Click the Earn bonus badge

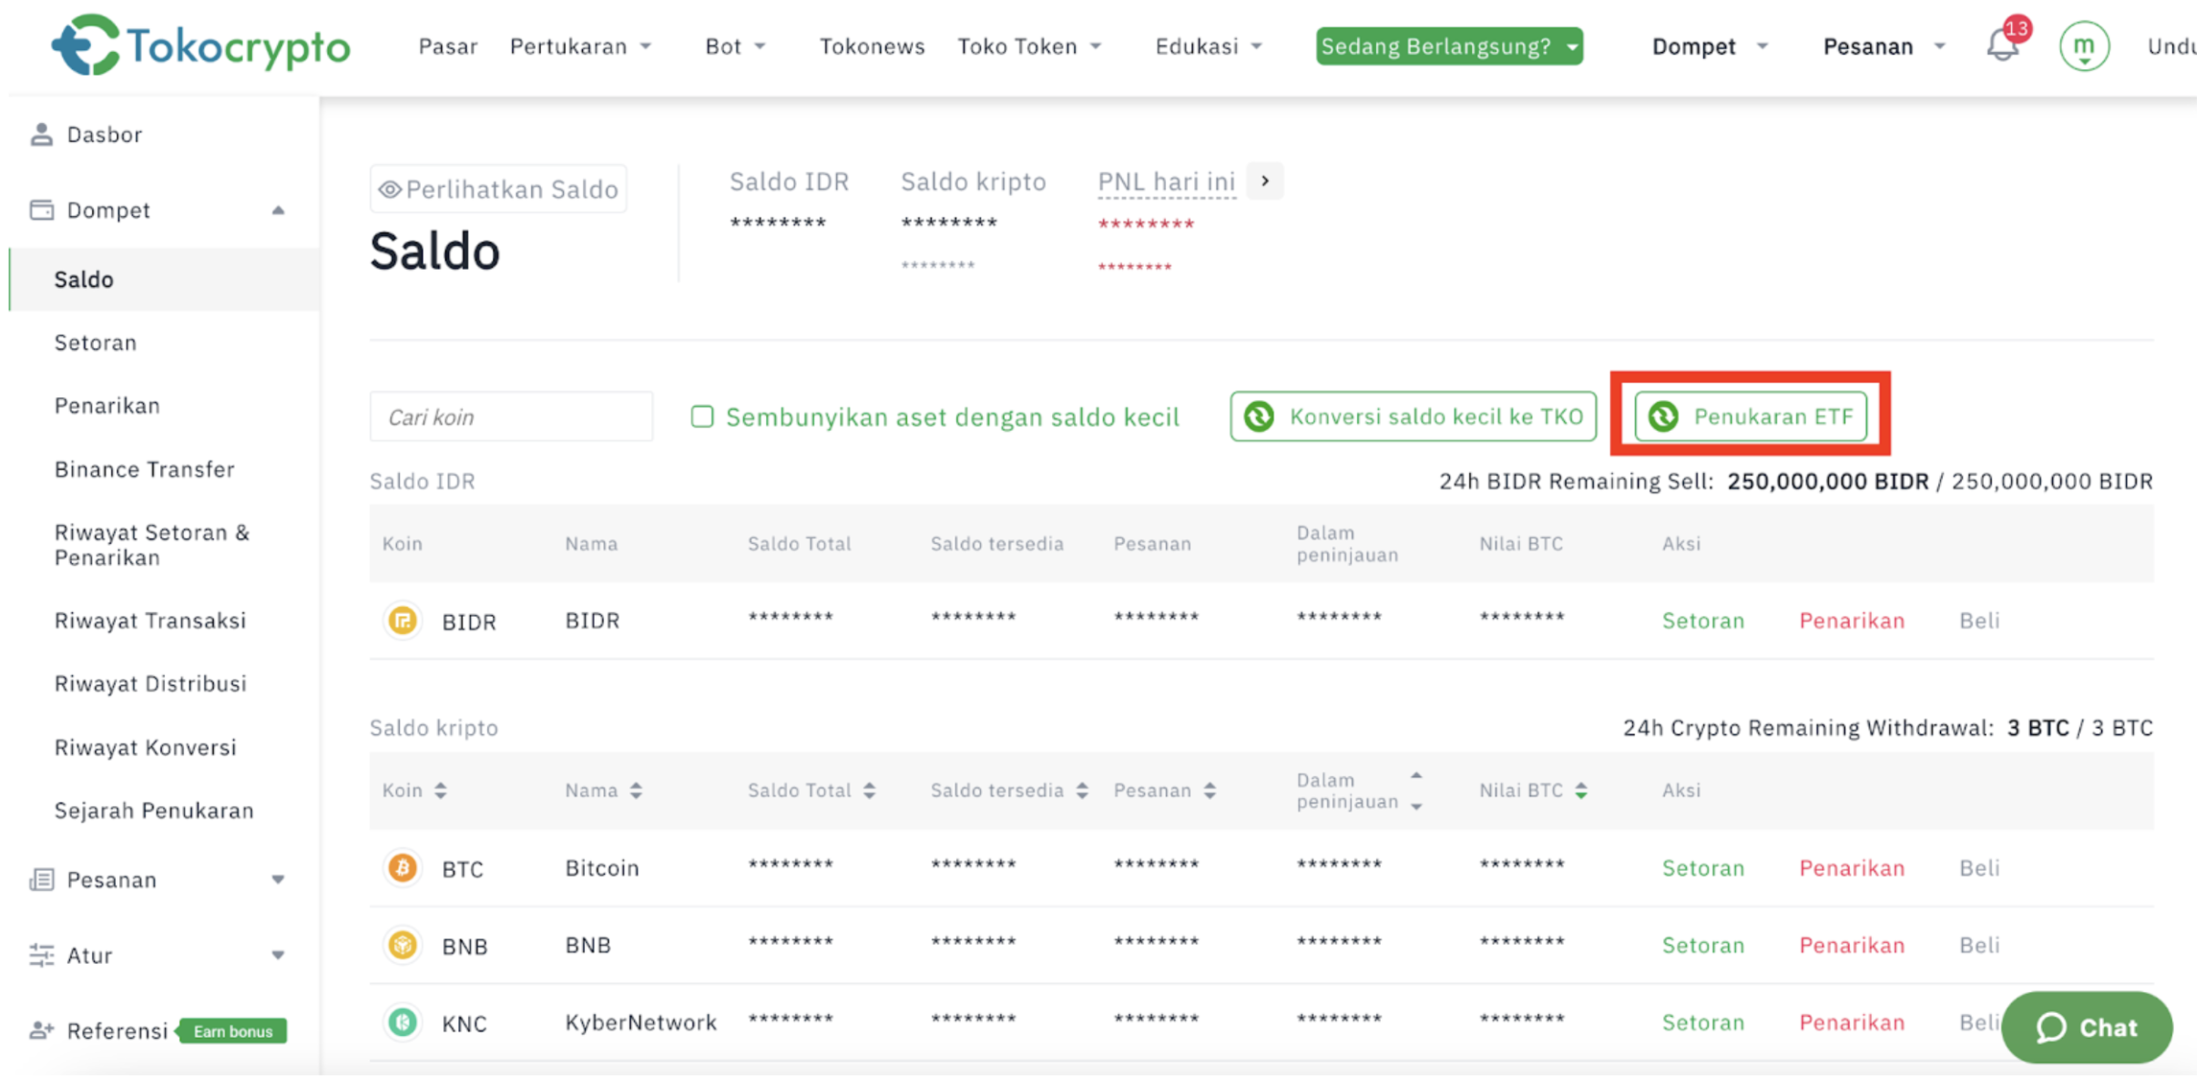click(232, 1031)
